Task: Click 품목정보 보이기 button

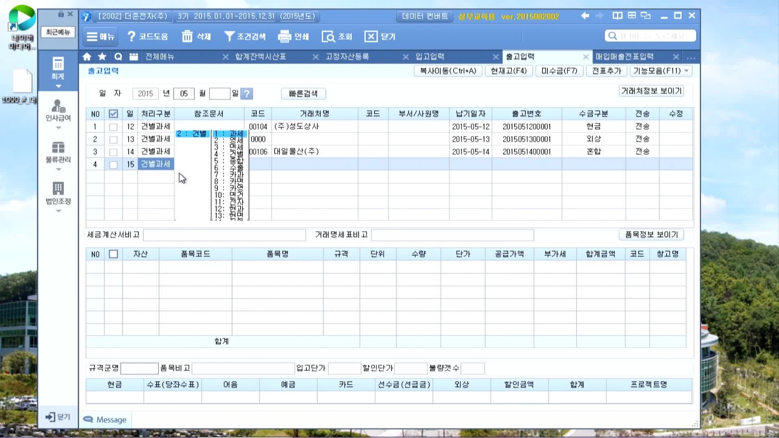Action: click(651, 234)
